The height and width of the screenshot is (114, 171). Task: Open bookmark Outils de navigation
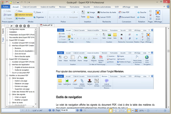[22, 70]
